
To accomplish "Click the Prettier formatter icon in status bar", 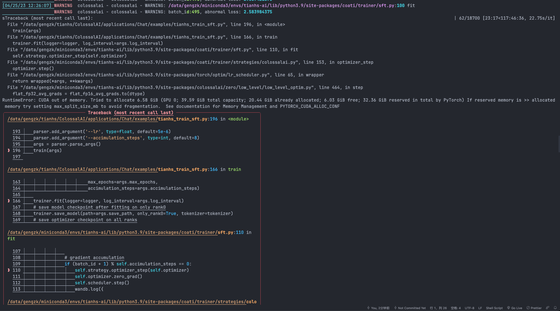I will [x=528, y=308].
